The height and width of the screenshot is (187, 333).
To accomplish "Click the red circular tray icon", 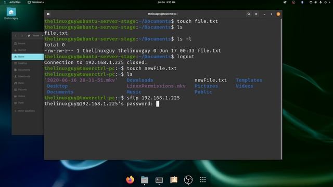I will coord(293,2).
